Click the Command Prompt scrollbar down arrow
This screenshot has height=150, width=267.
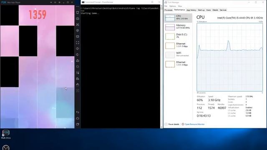[x=161, y=127]
